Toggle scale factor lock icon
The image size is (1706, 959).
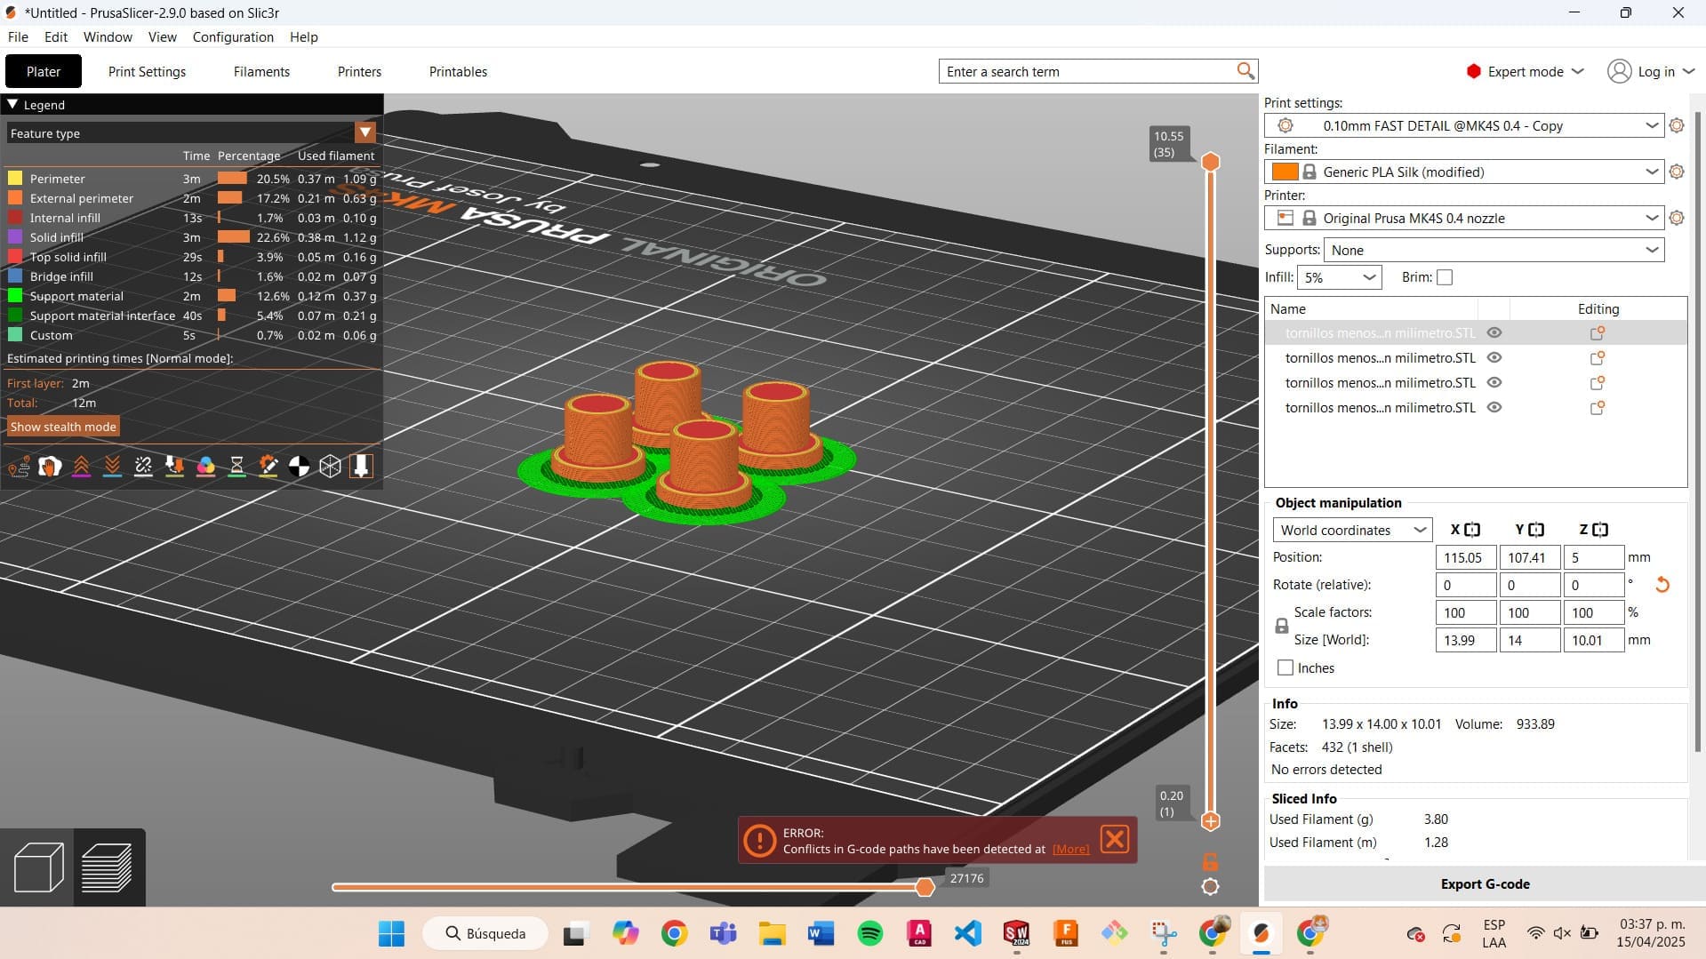(1281, 626)
